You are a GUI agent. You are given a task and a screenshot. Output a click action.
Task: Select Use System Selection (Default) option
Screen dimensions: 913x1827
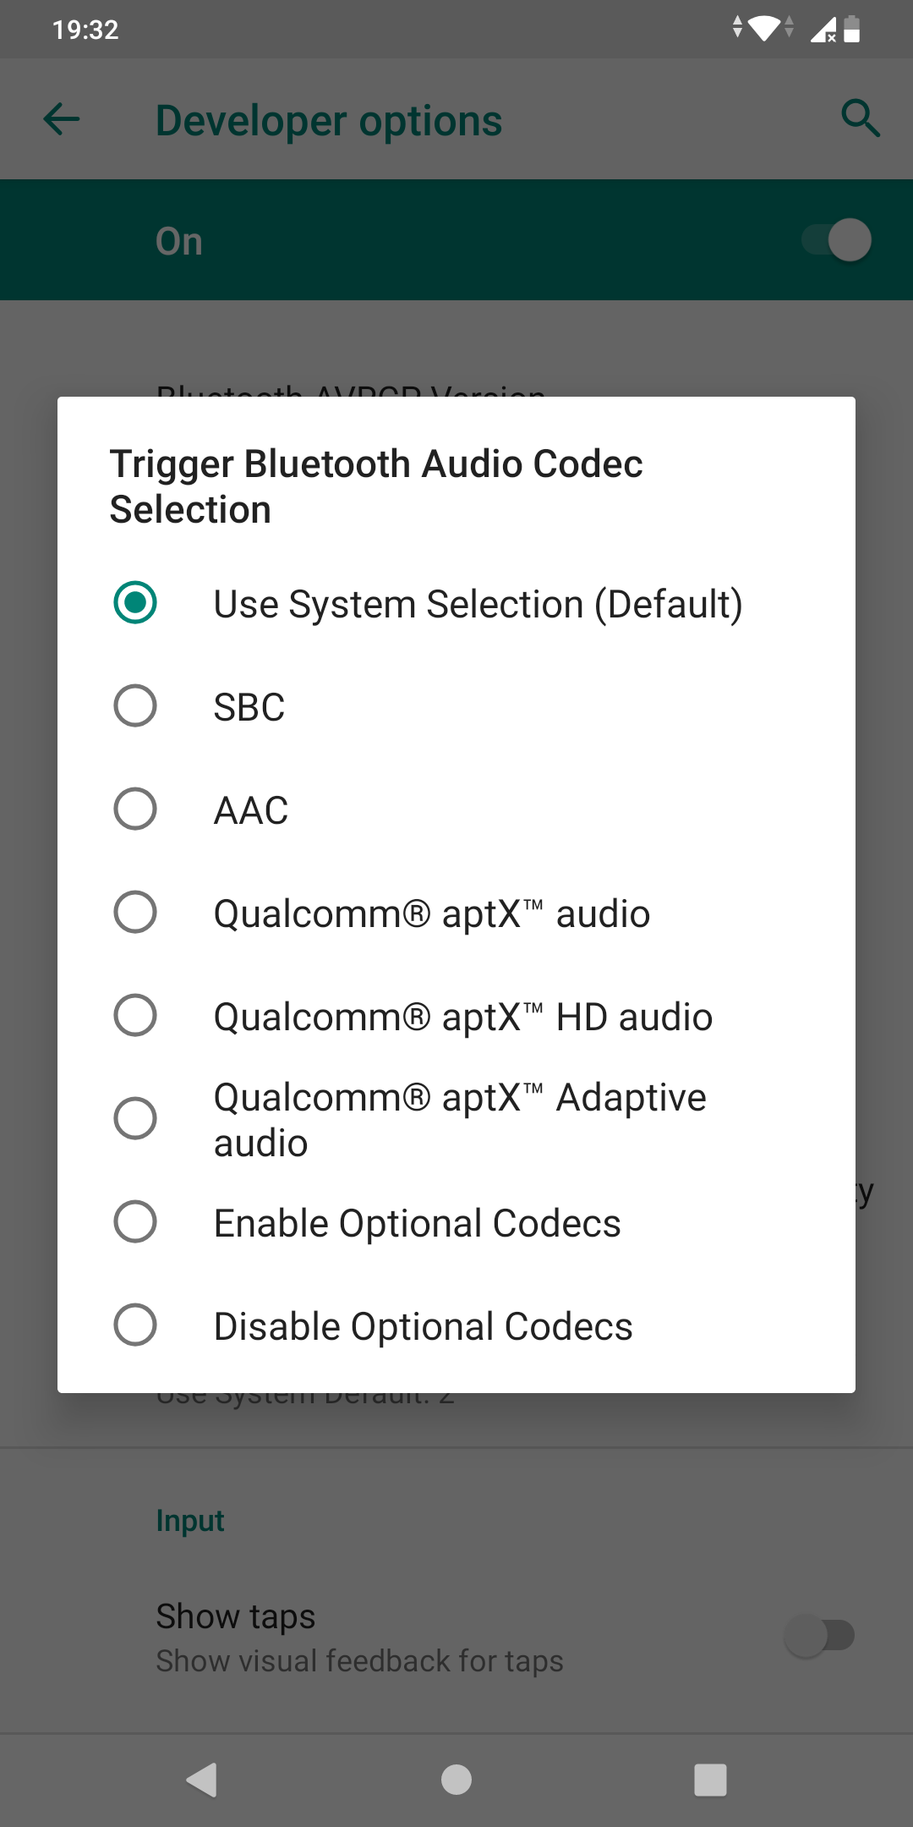coord(135,603)
